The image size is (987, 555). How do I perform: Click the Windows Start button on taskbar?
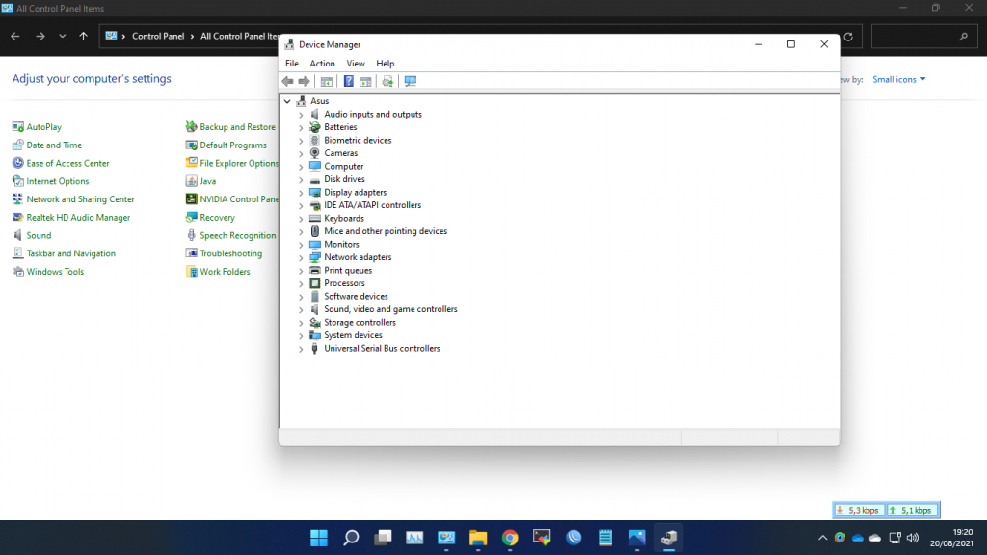coord(318,538)
